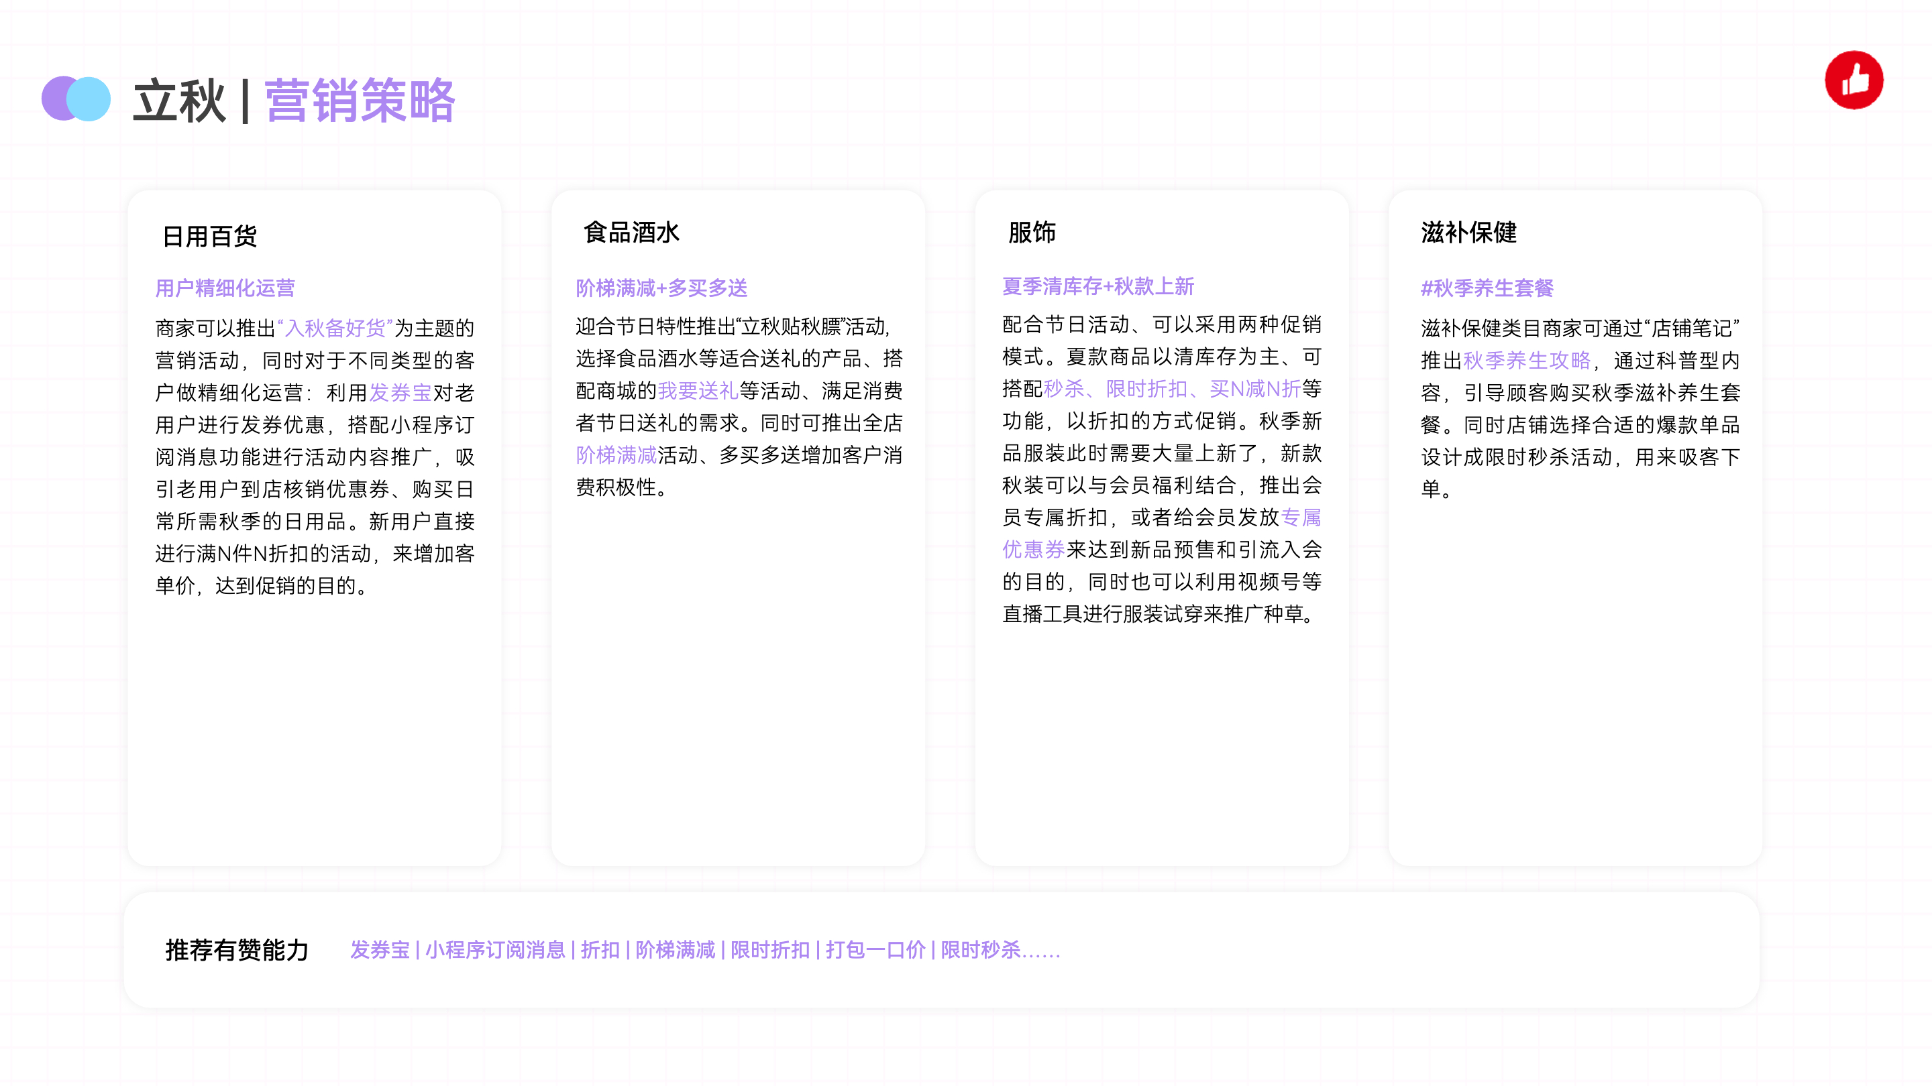Click the purple-blue overlapping circles logo

[x=76, y=99]
